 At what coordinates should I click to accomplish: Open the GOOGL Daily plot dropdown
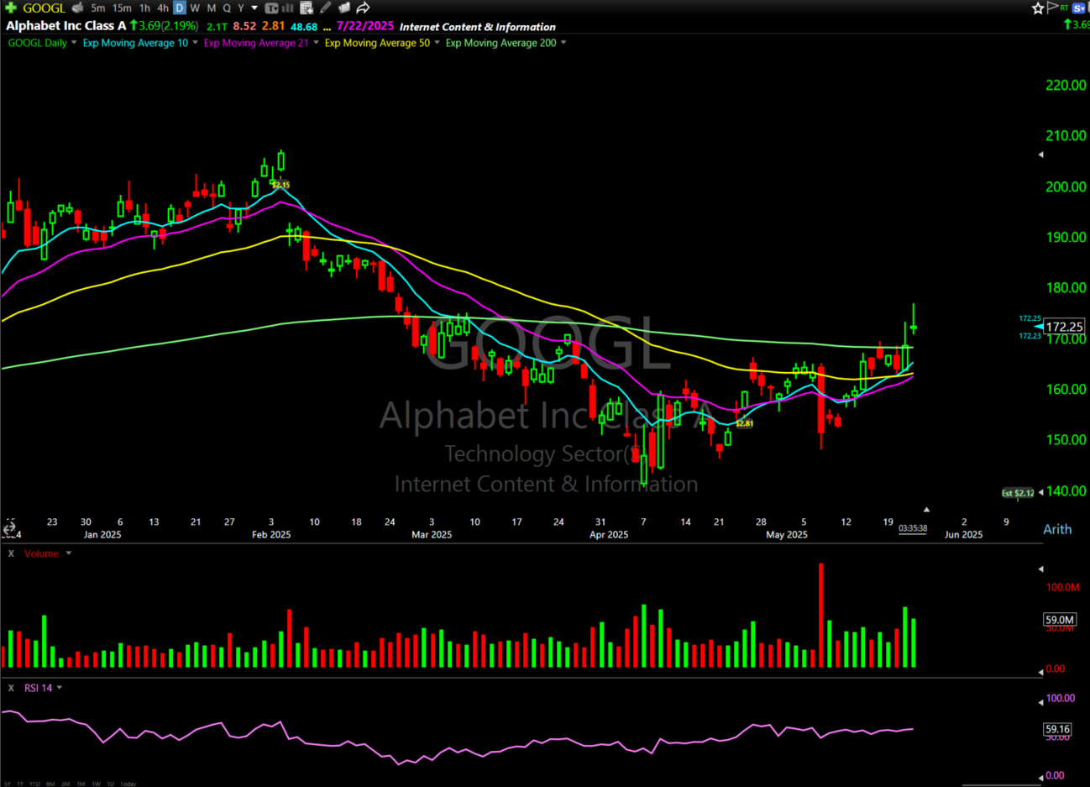pyautogui.click(x=73, y=43)
